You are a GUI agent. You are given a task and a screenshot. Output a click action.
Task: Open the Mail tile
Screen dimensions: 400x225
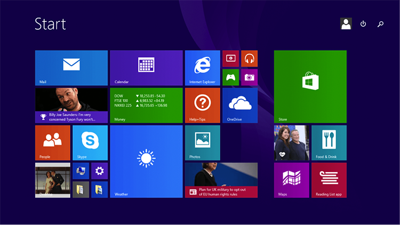(71, 68)
